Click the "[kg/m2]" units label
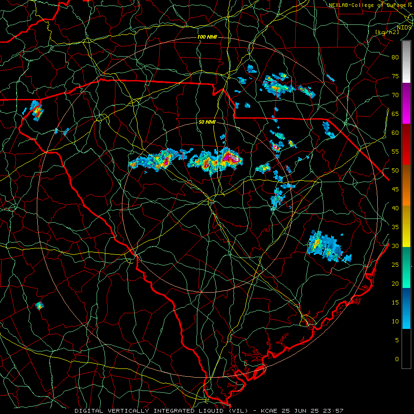The height and width of the screenshot is (414, 414). coord(387,32)
